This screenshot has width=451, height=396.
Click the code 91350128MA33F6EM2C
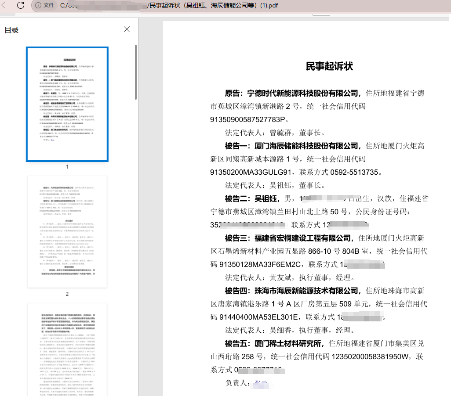(x=260, y=264)
